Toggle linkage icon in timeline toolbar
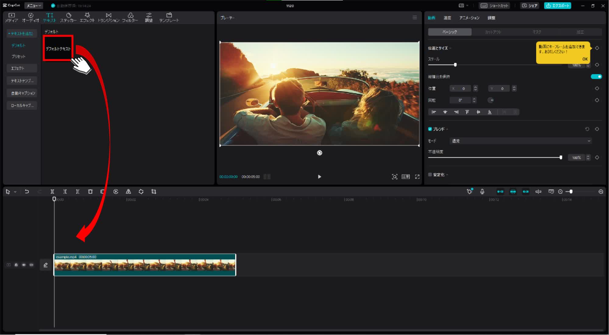The width and height of the screenshot is (609, 335). click(x=526, y=192)
